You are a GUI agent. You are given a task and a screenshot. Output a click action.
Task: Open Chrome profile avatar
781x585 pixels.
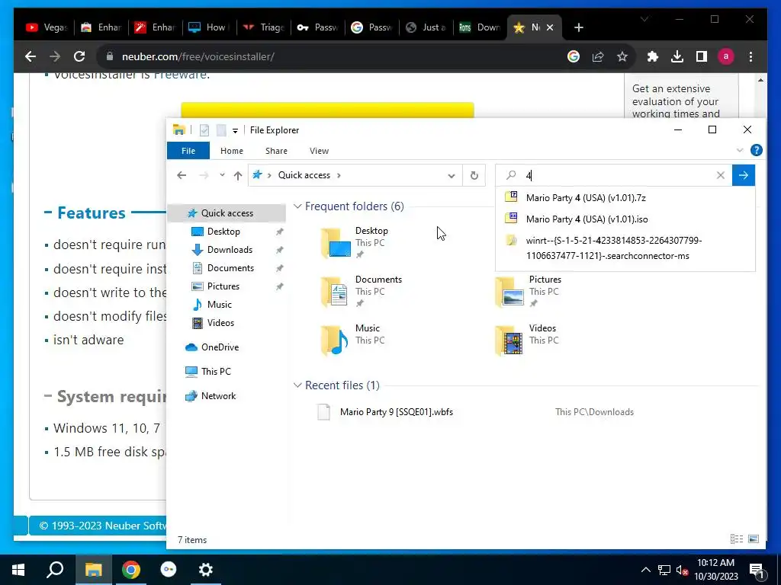click(x=726, y=56)
